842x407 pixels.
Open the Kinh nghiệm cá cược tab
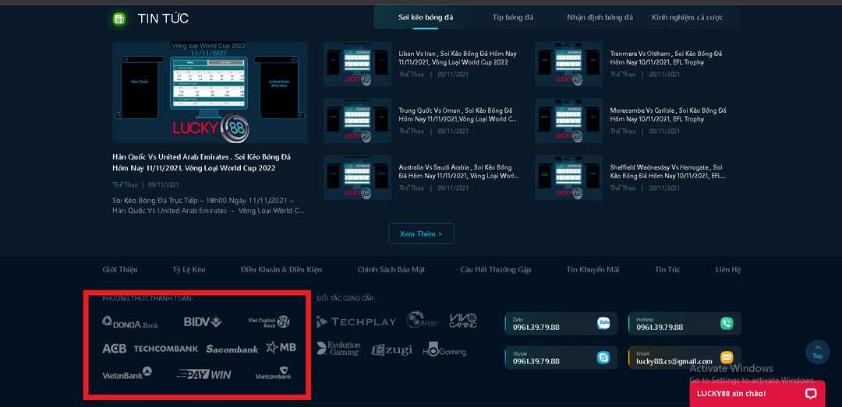point(687,17)
